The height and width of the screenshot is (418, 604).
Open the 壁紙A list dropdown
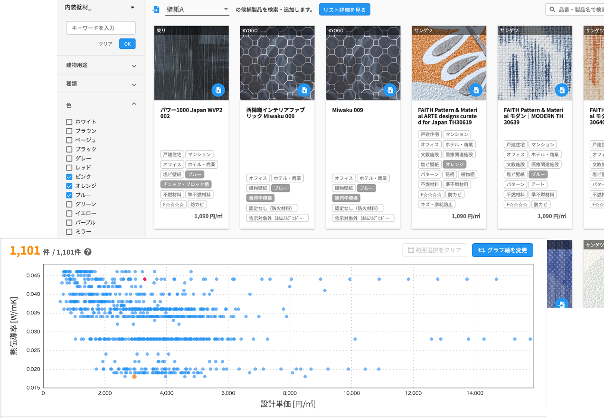coord(197,9)
